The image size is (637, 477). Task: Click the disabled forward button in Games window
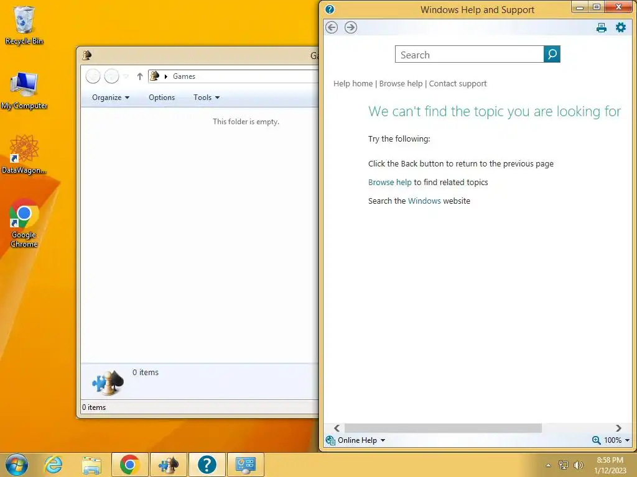pyautogui.click(x=112, y=76)
